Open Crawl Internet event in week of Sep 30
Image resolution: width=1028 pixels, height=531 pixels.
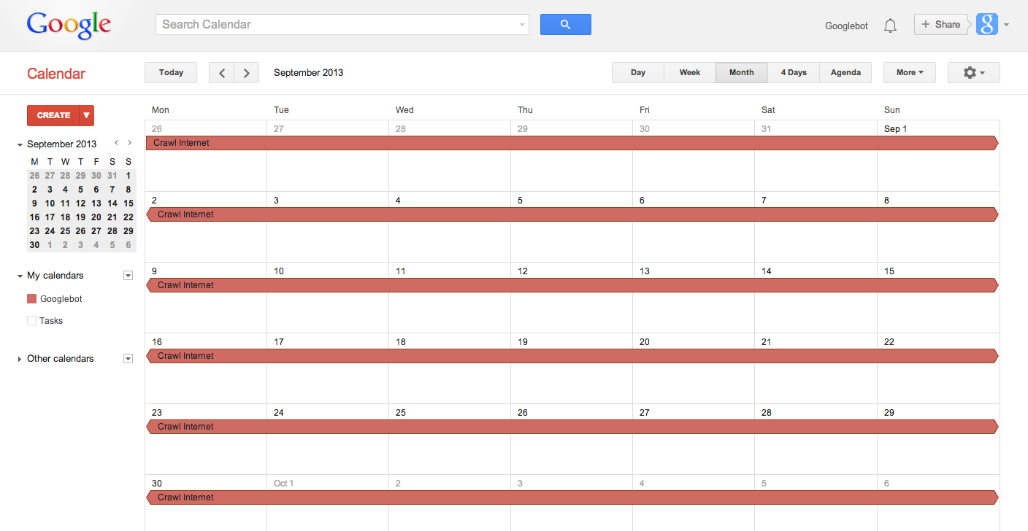click(x=572, y=497)
